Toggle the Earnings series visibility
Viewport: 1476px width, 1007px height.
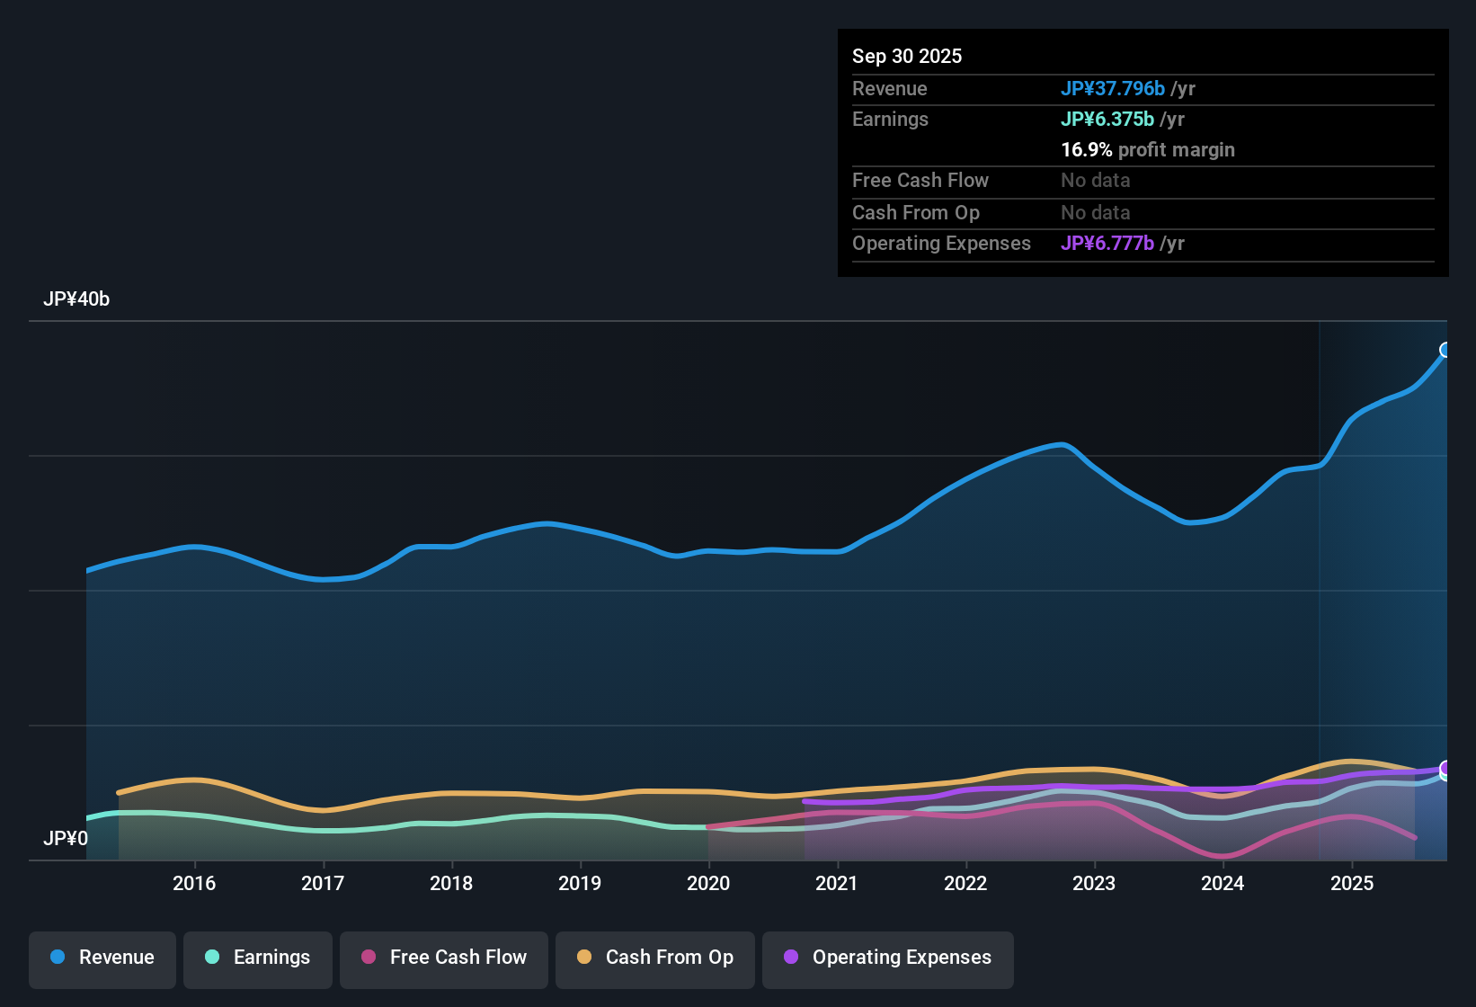(x=257, y=958)
